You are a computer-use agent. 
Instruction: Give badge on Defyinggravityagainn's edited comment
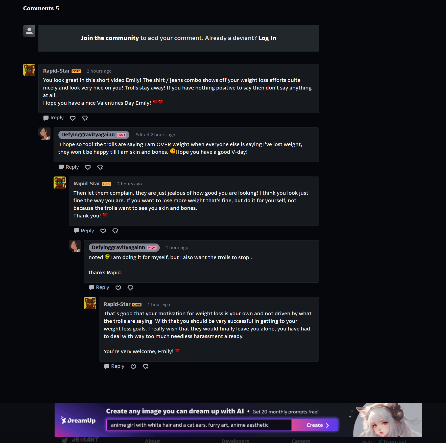pos(100,167)
